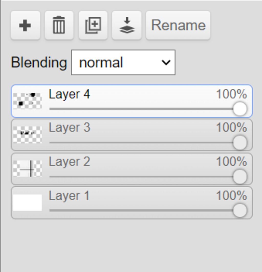This screenshot has width=262, height=272.
Task: Click the delete layer trash icon
Action: (59, 25)
